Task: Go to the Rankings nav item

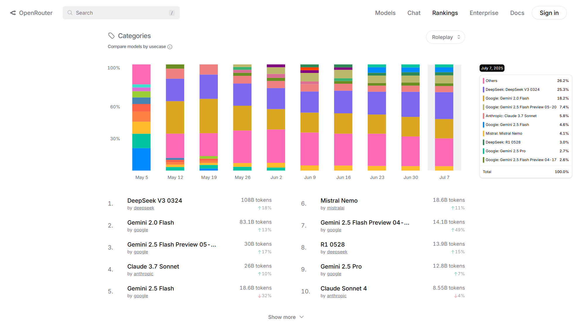Action: pos(445,13)
